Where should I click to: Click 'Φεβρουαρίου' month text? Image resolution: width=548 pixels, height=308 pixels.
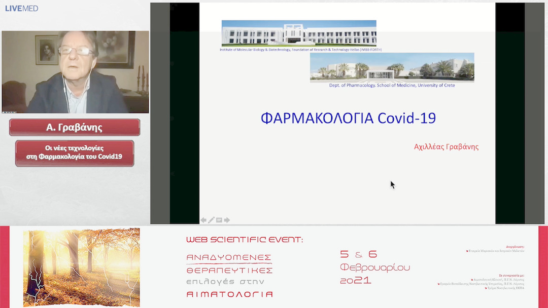[375, 267]
